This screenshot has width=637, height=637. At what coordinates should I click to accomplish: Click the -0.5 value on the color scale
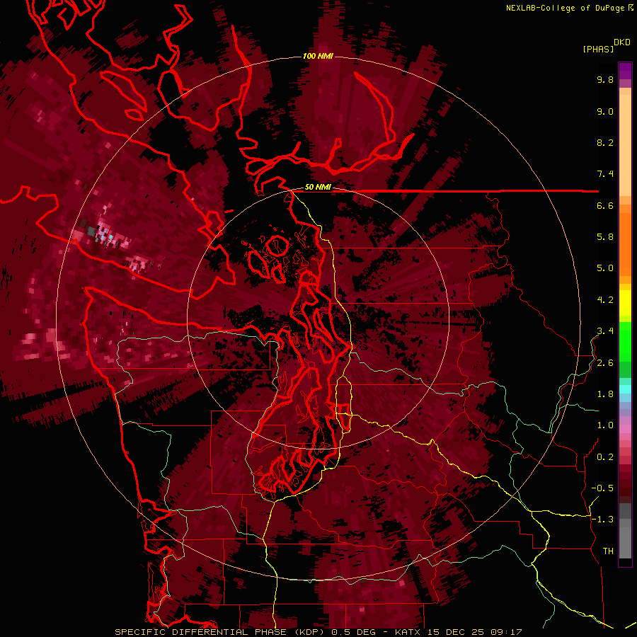[x=602, y=488]
